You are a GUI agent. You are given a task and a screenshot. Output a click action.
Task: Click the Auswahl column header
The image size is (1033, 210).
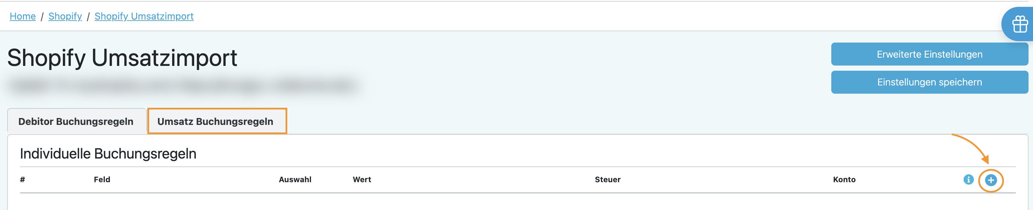point(295,179)
